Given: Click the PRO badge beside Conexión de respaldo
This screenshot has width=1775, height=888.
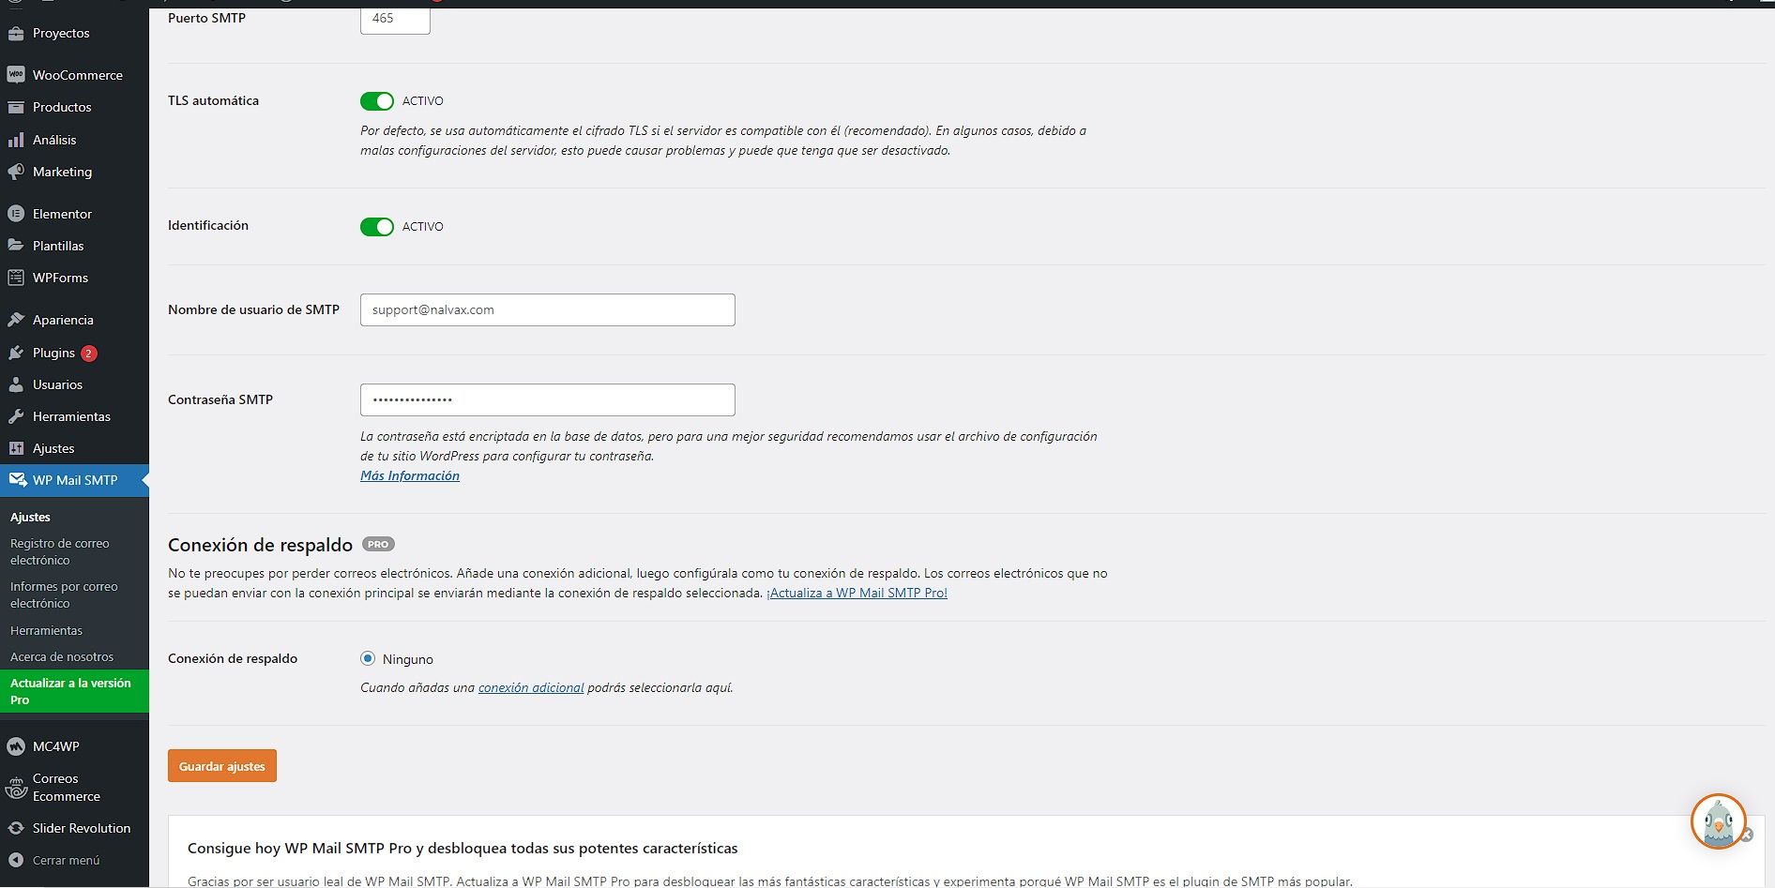Looking at the screenshot, I should point(378,544).
